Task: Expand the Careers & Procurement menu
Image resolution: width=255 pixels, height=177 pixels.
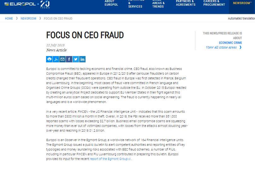Action: point(214,3)
